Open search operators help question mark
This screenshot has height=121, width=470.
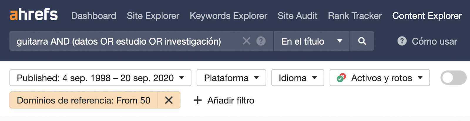click(x=261, y=41)
